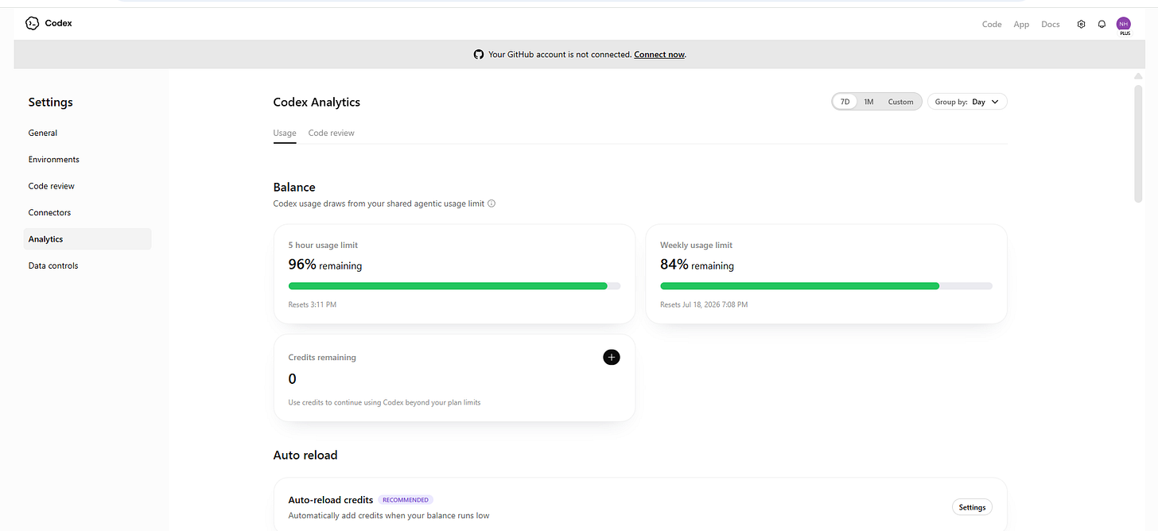Click the "84% remaining" value
The height and width of the screenshot is (531, 1158).
click(697, 265)
